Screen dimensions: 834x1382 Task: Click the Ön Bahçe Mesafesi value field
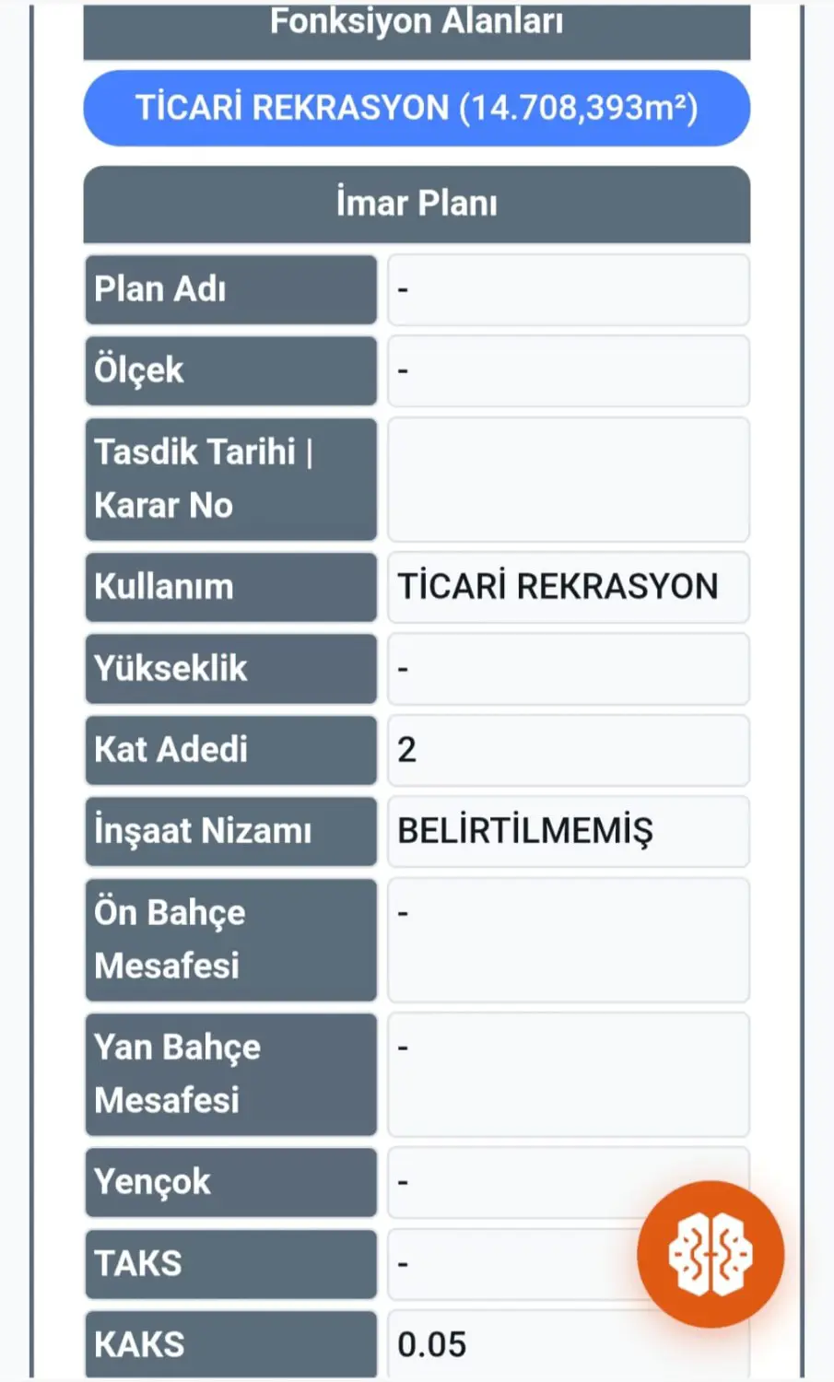pos(569,940)
